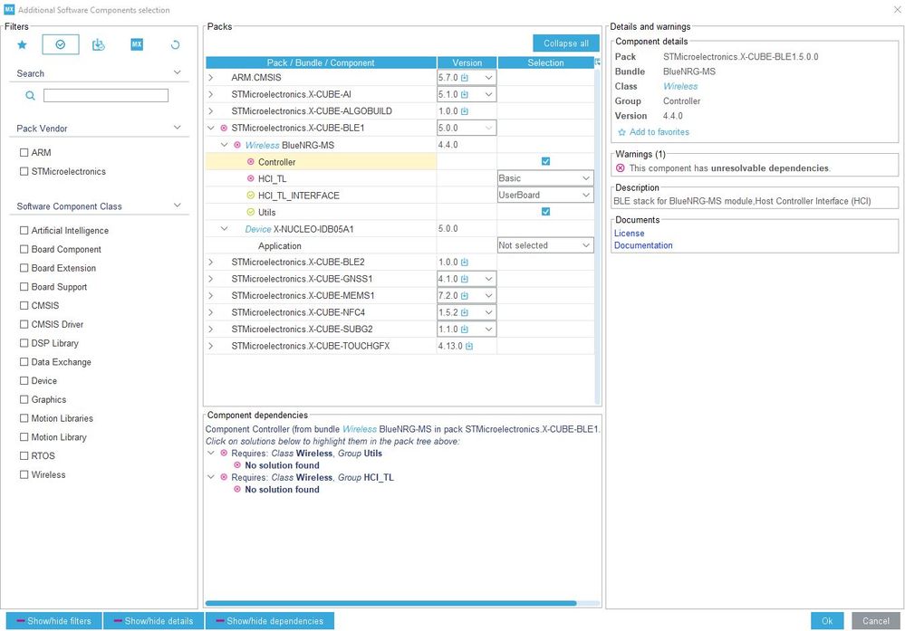Click the download icon for X-CUBE-TOUCHGFX 4.13.0
The width and height of the screenshot is (905, 631).
pos(469,346)
